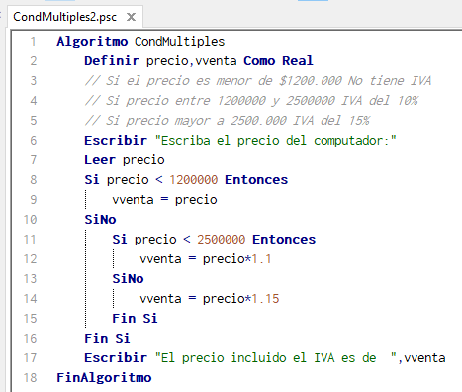Image resolution: width=462 pixels, height=392 pixels.
Task: Click 'Como Real' on line 2
Action: (x=278, y=61)
